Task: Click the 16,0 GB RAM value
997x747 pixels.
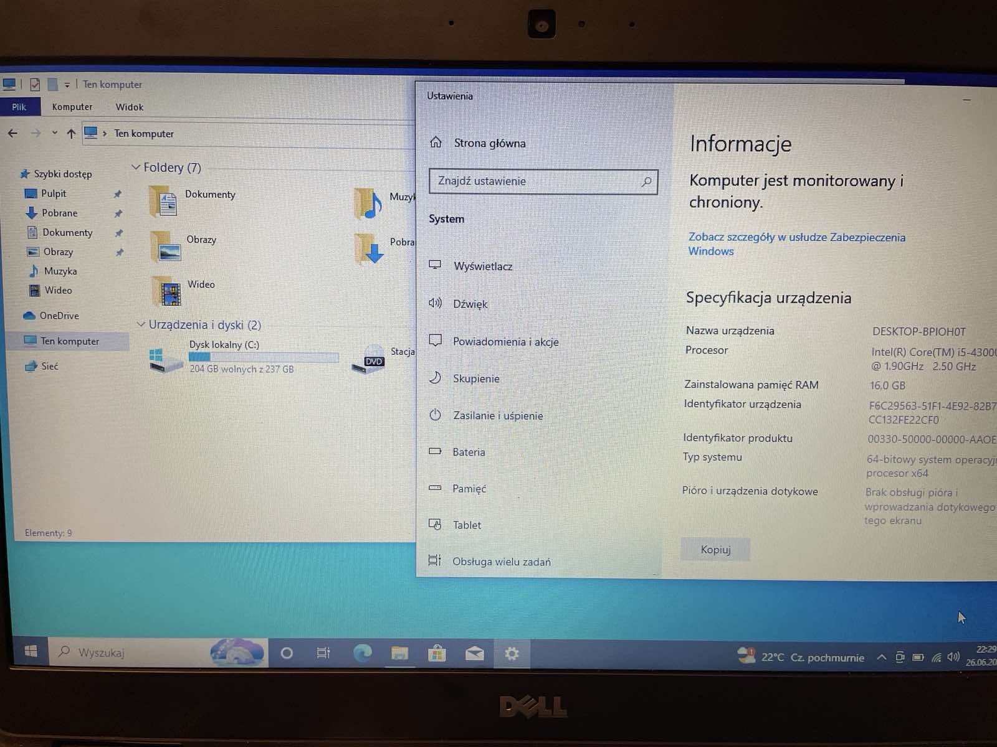Action: tap(887, 385)
